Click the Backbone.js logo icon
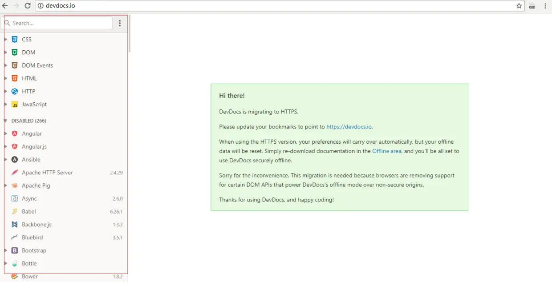The image size is (552, 282). (15, 225)
